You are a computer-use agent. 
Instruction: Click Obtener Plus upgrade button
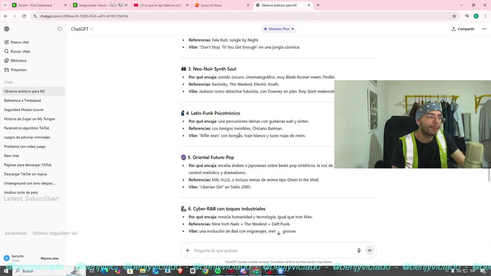[x=276, y=29]
